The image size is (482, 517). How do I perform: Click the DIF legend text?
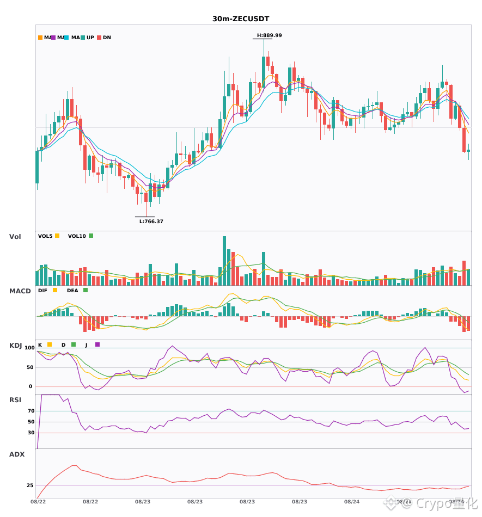tap(42, 291)
